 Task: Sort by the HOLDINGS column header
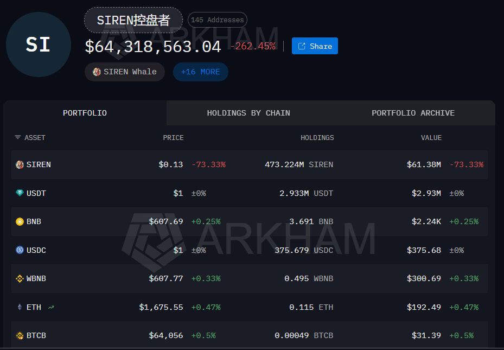[x=317, y=137]
